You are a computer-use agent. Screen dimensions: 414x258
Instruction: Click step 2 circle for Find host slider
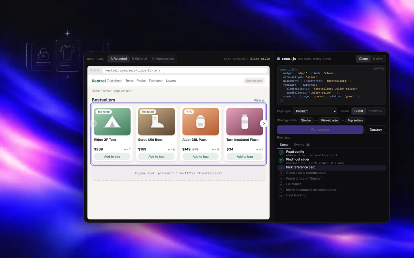click(281, 160)
